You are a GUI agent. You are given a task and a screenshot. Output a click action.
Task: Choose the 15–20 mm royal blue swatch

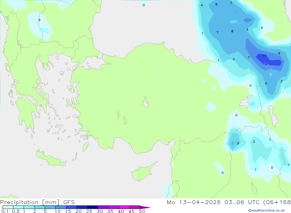coord(72,207)
